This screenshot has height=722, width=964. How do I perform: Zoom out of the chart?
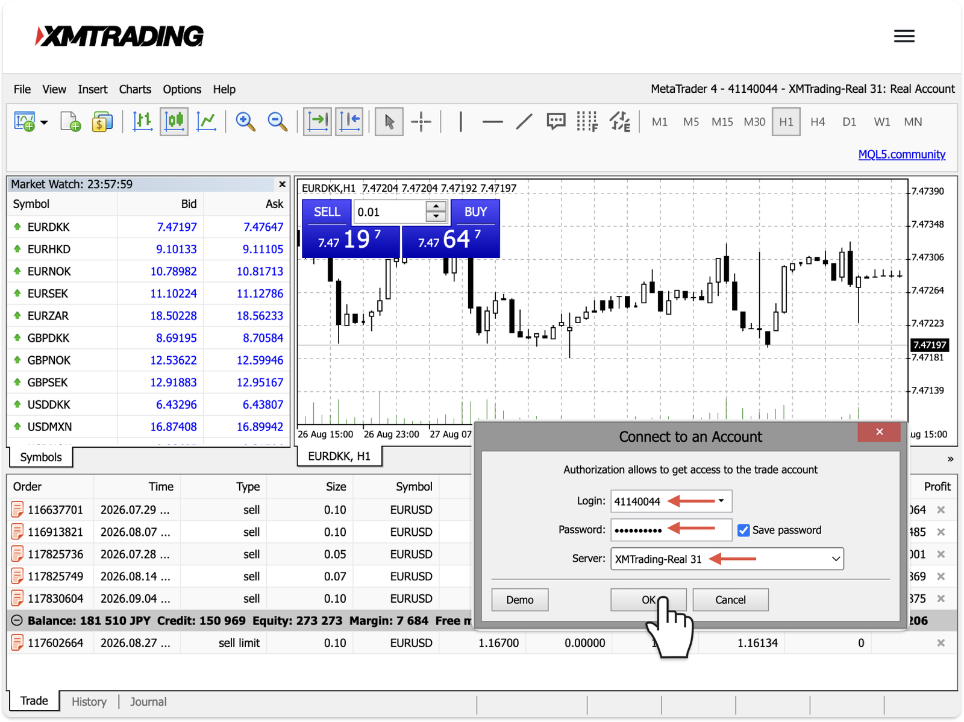tap(277, 122)
